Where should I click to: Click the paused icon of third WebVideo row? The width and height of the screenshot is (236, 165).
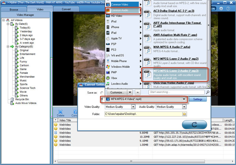(56, 133)
